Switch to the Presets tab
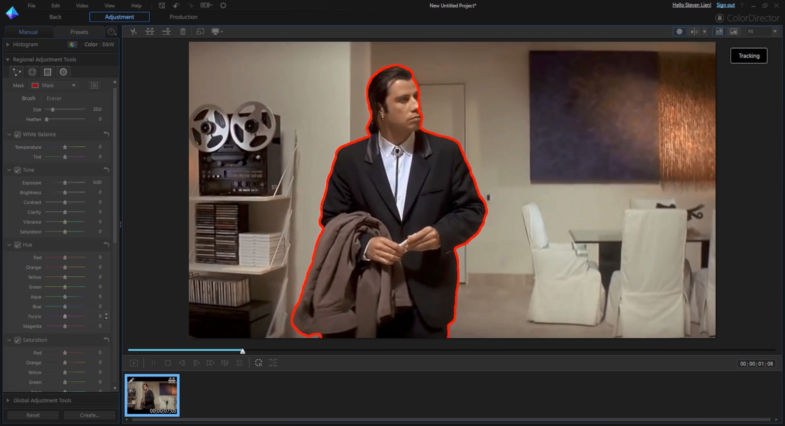Viewport: 785px width, 426px height. pos(79,32)
